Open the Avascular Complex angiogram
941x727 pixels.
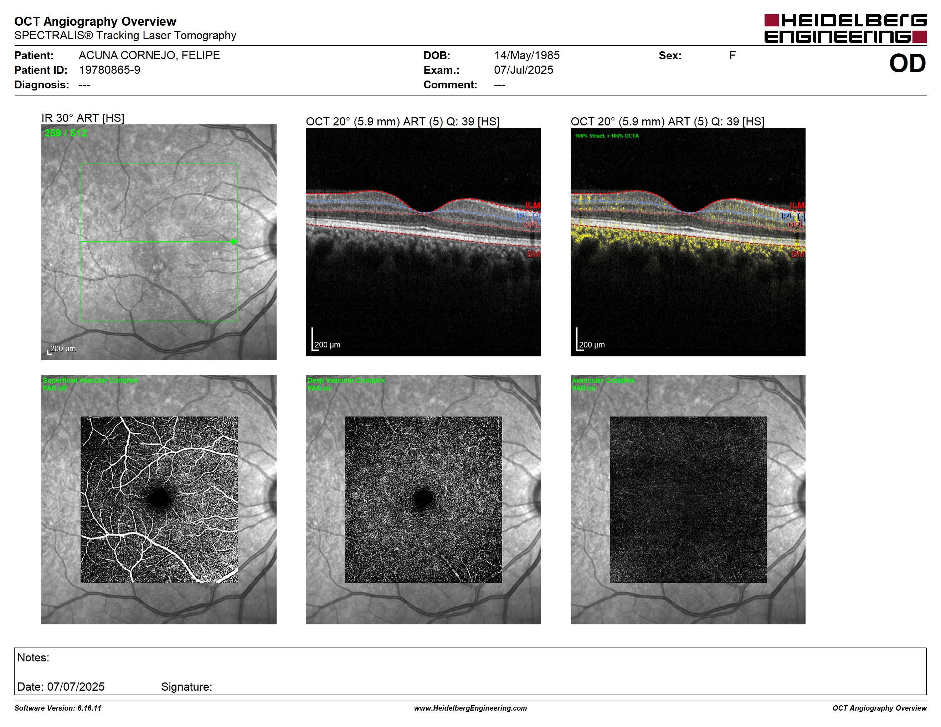688,499
